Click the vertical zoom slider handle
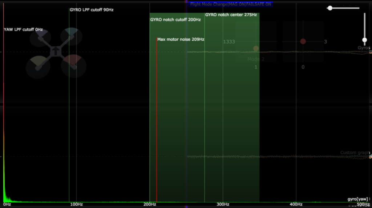The width and height of the screenshot is (372, 208). (364, 40)
